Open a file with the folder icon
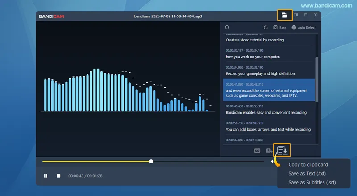 click(x=284, y=15)
